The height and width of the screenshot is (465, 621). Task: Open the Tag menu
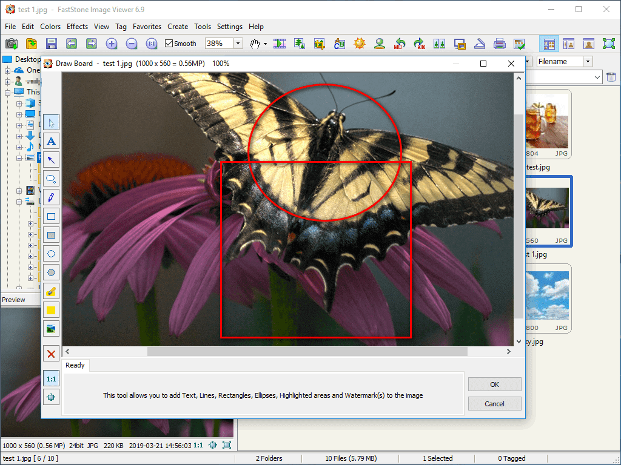click(121, 27)
